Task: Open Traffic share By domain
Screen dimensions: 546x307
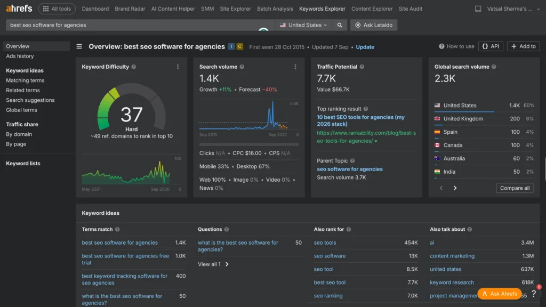Action: coord(19,134)
